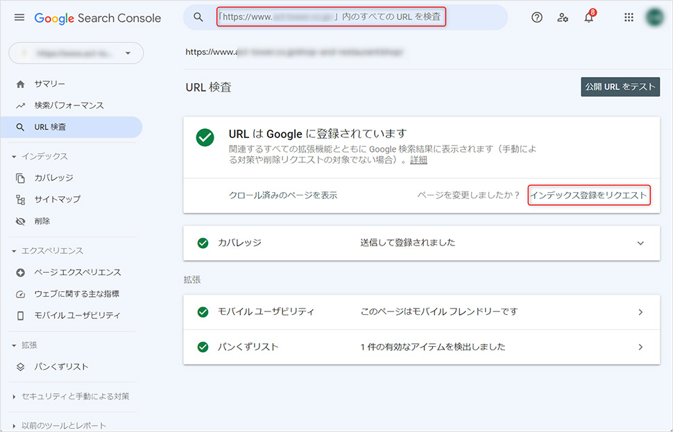Open パンくずリスト result row arrow
The image size is (673, 432).
tap(640, 347)
